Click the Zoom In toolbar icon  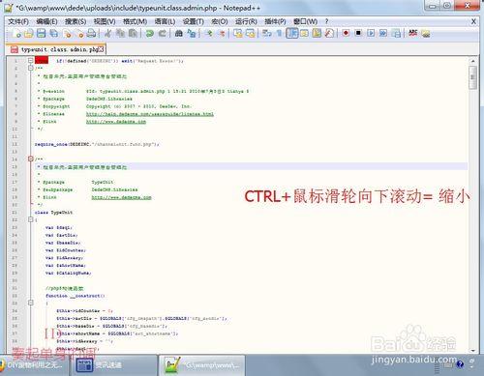point(209,33)
